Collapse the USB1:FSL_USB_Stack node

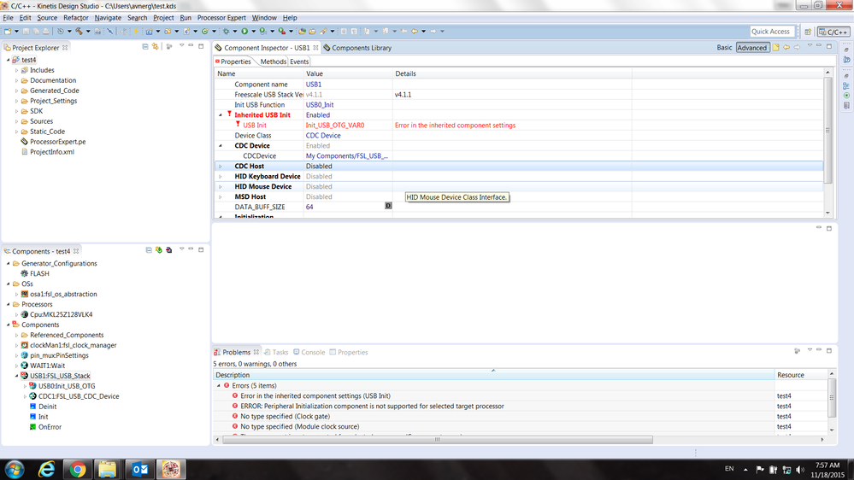tap(16, 376)
